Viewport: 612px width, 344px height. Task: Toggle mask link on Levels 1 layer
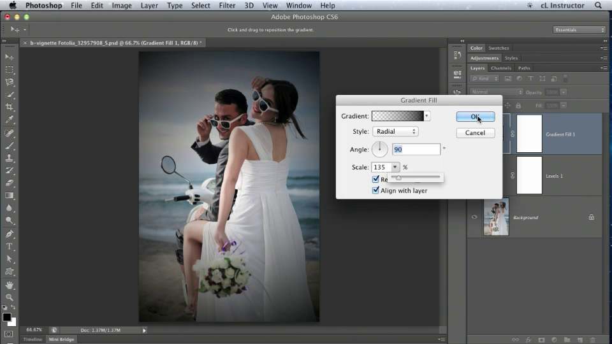point(513,176)
